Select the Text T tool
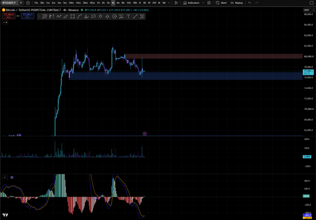316x220 pixels. coord(128,17)
